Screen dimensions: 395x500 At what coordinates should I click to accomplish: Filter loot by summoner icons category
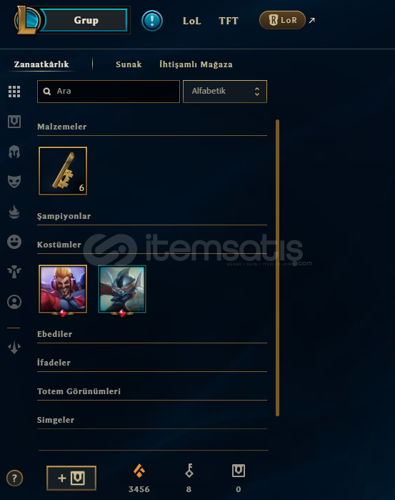click(x=14, y=302)
